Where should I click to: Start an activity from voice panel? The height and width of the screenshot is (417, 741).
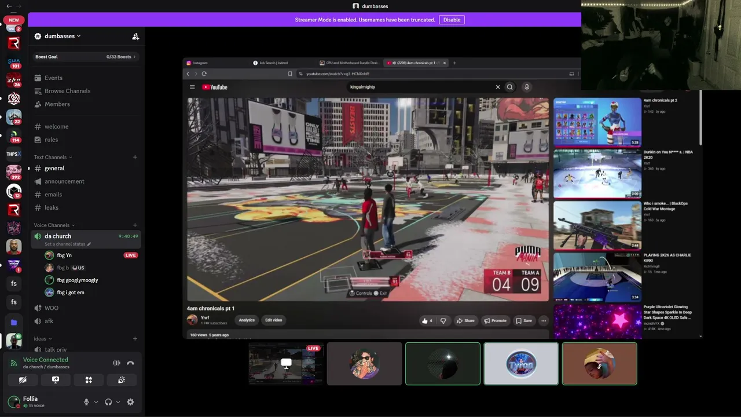tap(89, 380)
